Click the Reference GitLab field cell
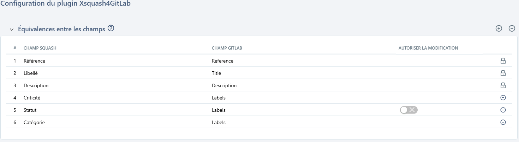Screen dimensions: 519x142 222,61
